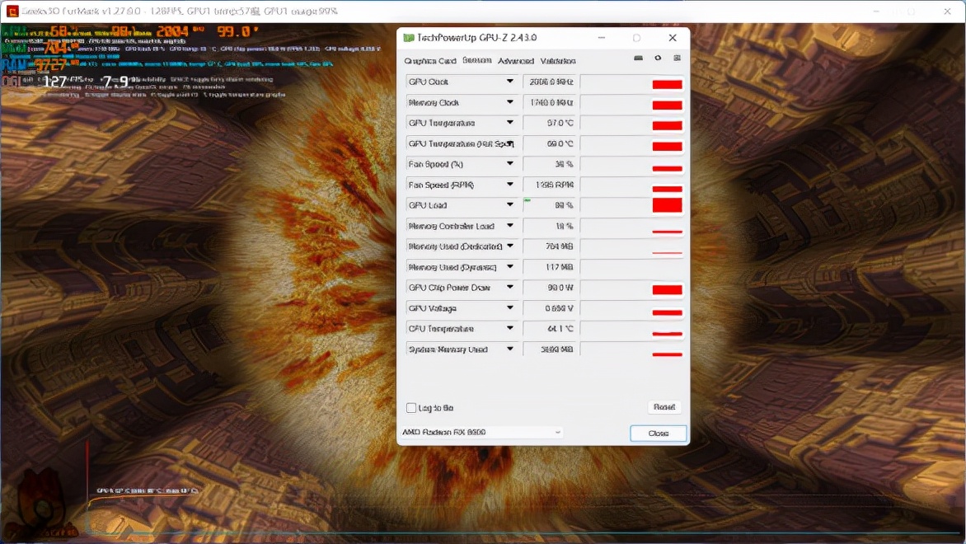Open the System Memory Used dropdown
The image size is (966, 544).
tap(509, 349)
